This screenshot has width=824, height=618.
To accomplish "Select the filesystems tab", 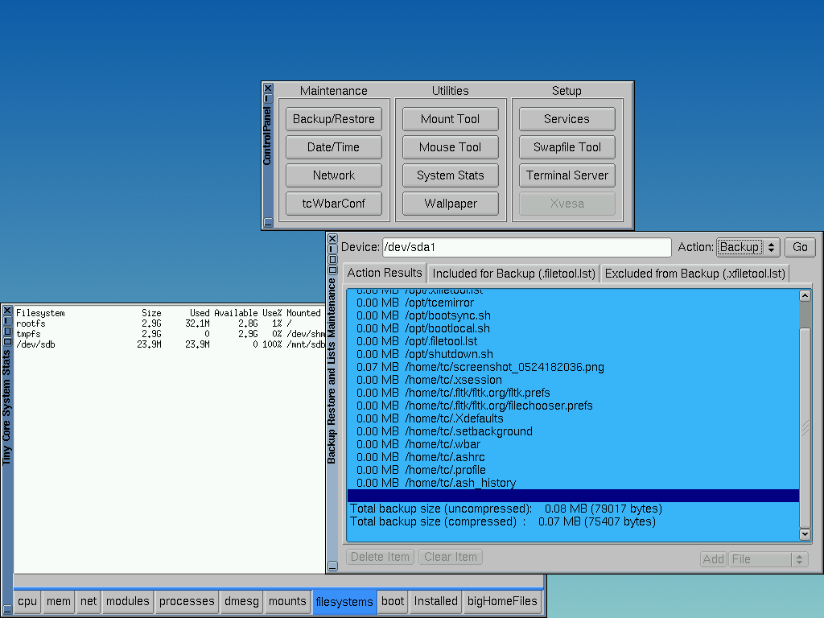I will point(344,602).
